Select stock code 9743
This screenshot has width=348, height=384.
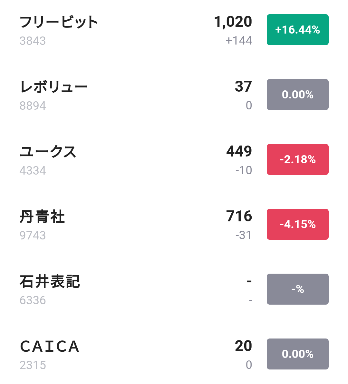33,236
